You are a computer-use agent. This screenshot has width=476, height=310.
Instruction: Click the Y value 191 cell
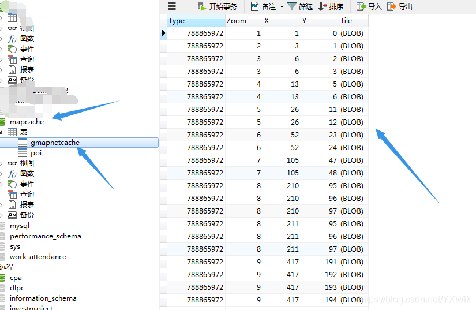click(x=320, y=262)
